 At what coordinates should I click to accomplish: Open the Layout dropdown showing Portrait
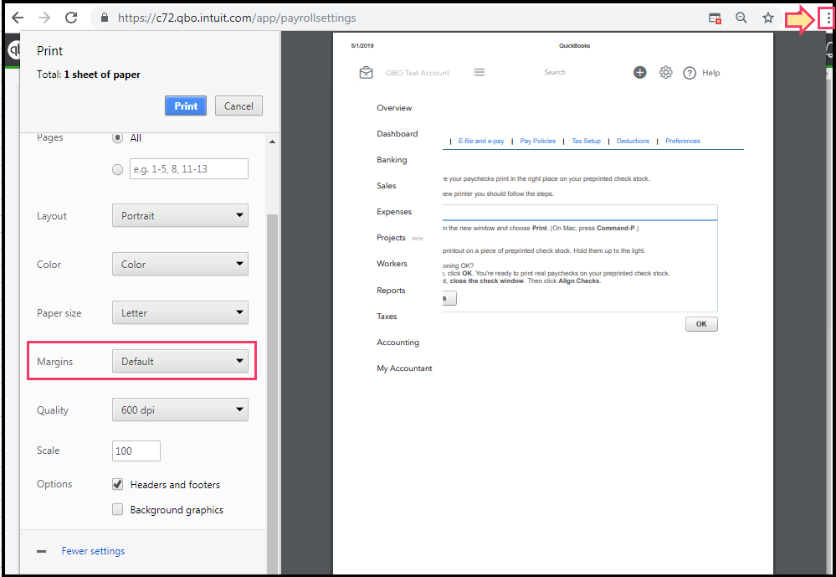(x=180, y=215)
